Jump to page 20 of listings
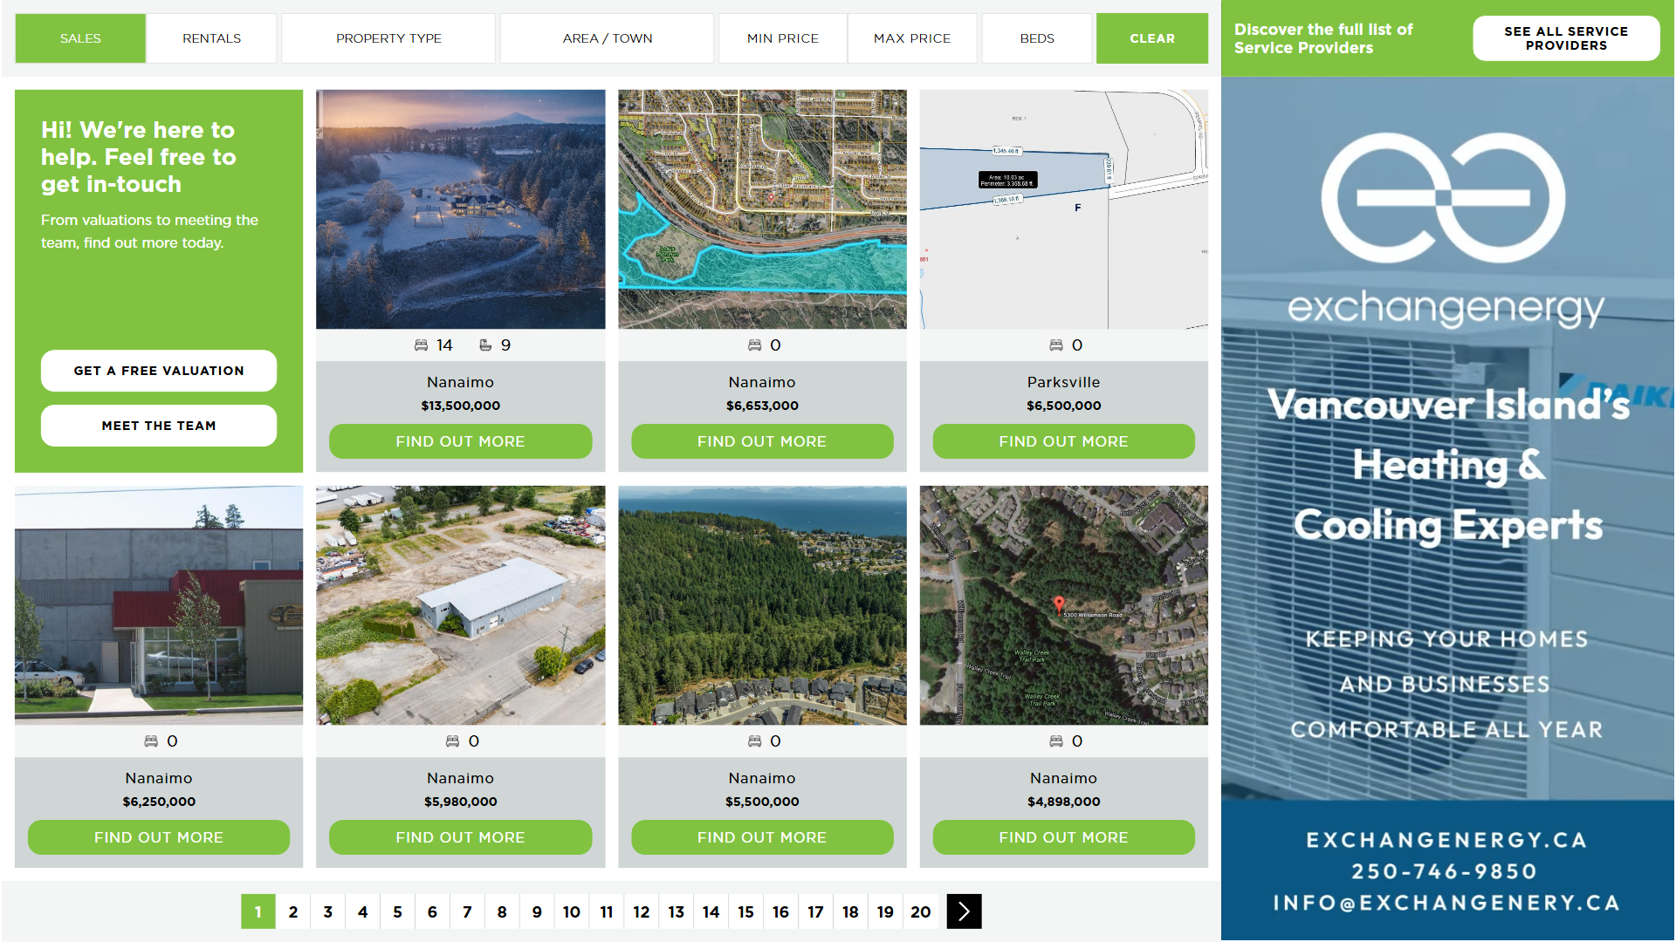Viewport: 1676px width, 942px height. point(920,911)
